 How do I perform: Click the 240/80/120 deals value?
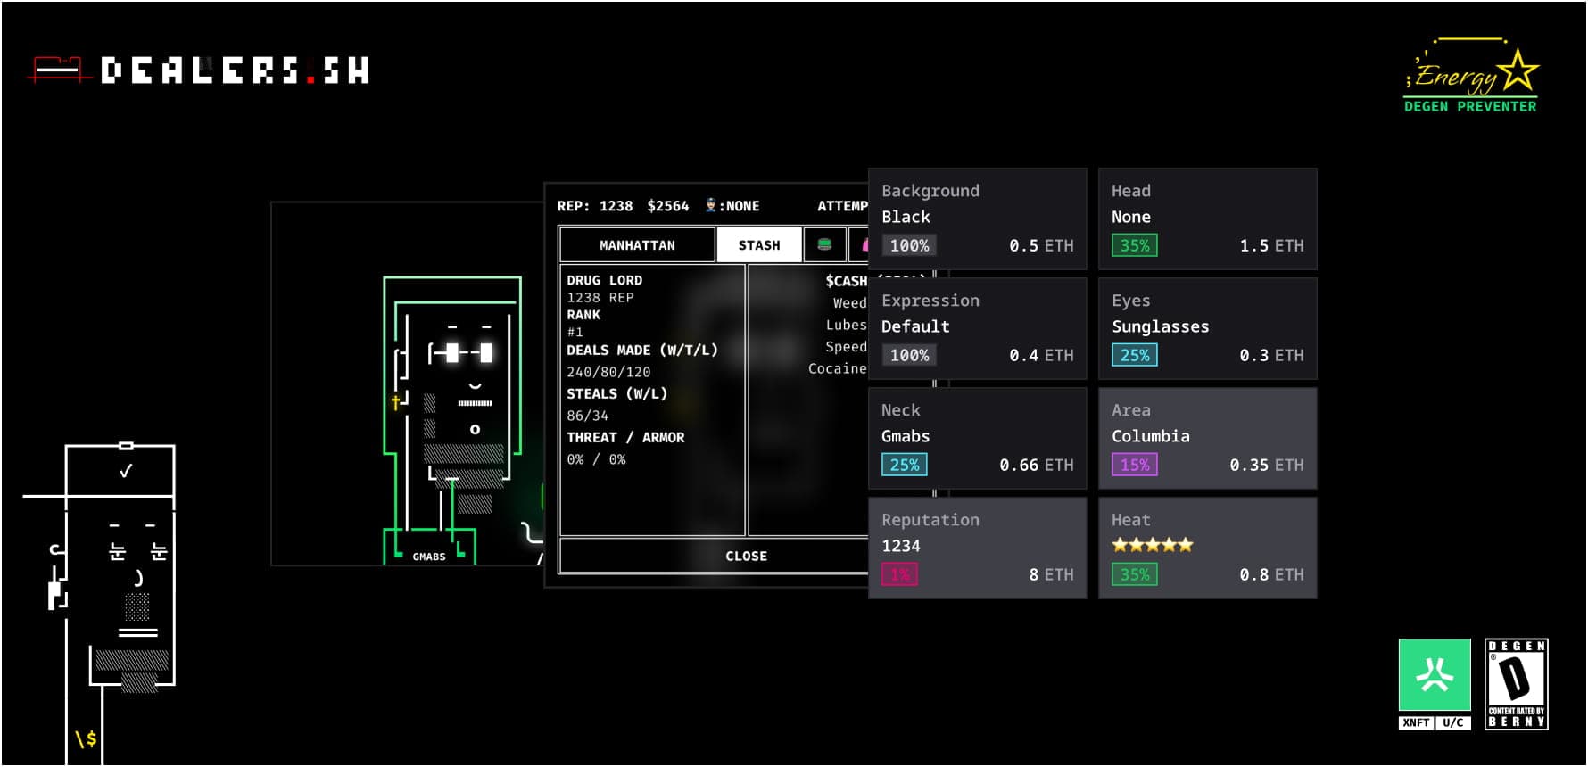pos(608,372)
